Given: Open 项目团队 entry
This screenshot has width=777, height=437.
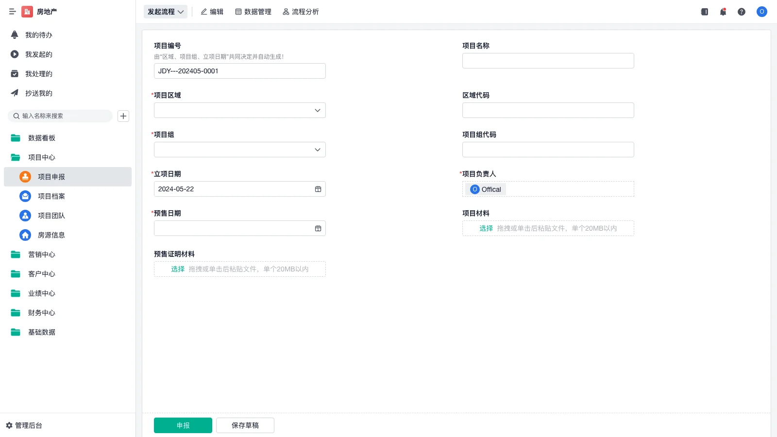Looking at the screenshot, I should (68, 216).
